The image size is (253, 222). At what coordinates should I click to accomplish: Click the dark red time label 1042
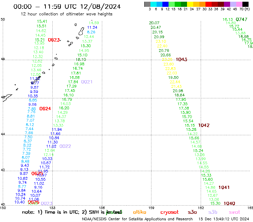[204, 125]
